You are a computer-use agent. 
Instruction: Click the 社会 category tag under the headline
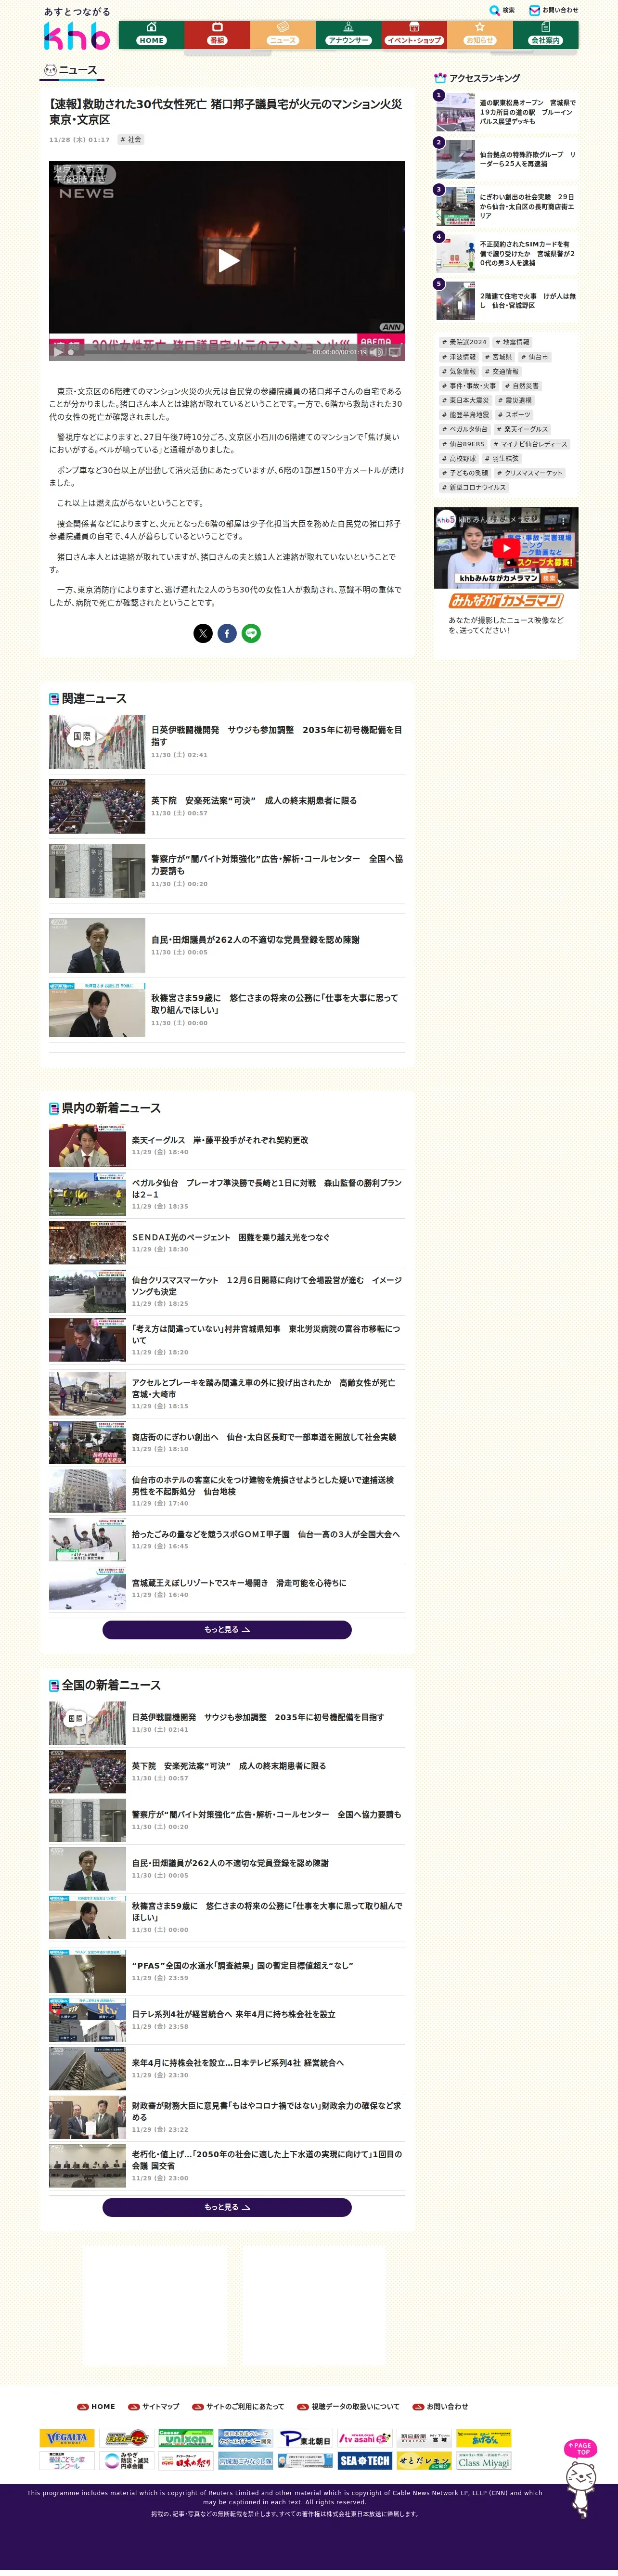131,140
